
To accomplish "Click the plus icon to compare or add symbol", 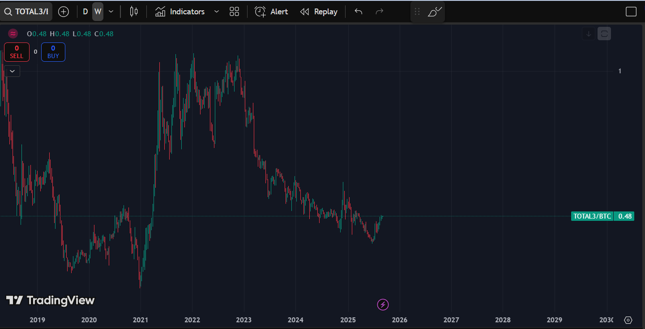I will pos(64,12).
